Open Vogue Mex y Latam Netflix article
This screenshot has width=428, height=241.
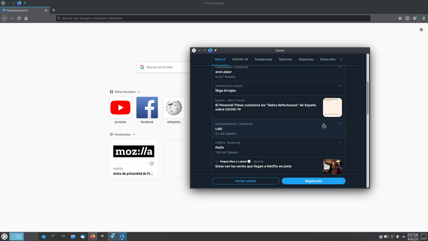point(279,166)
